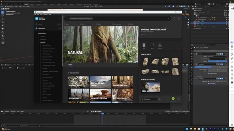Select the 3D Cursor tool in Blender
The width and height of the screenshot is (234, 131).
click(x=3, y=15)
